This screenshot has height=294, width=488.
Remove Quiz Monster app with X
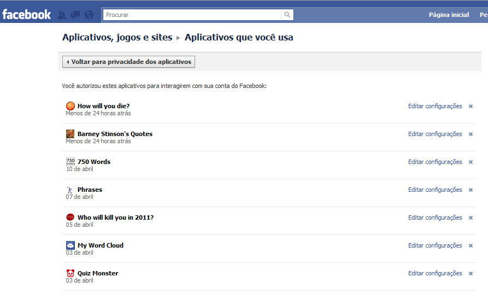[471, 273]
